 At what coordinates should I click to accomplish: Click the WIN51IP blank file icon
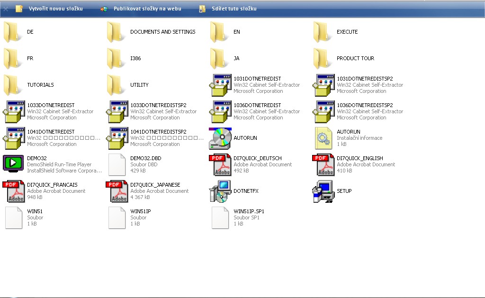(x=117, y=218)
